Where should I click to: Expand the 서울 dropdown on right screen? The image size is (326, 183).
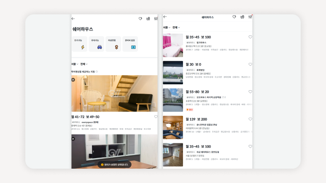pyautogui.click(x=167, y=27)
